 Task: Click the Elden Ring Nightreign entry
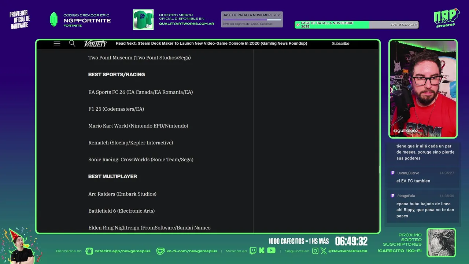point(149,228)
